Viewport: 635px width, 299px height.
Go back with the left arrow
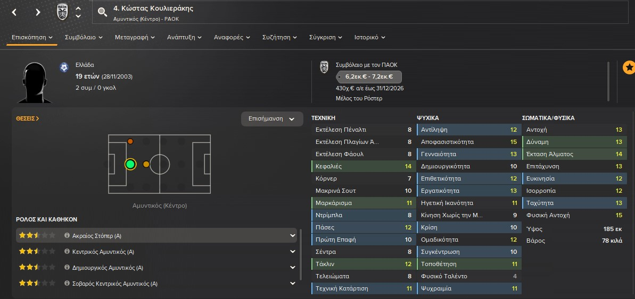[14, 12]
